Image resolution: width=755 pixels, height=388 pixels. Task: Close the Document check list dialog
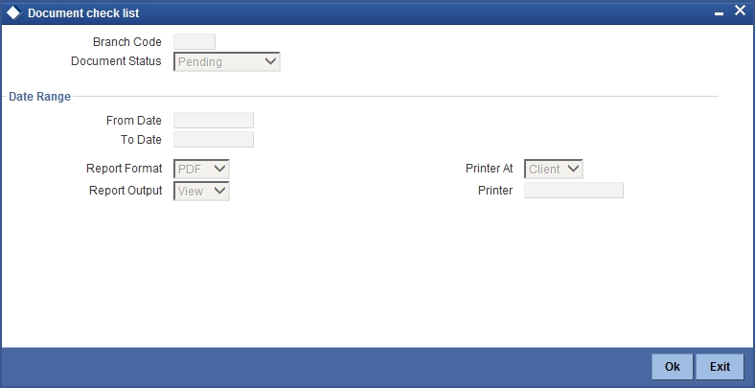[740, 11]
